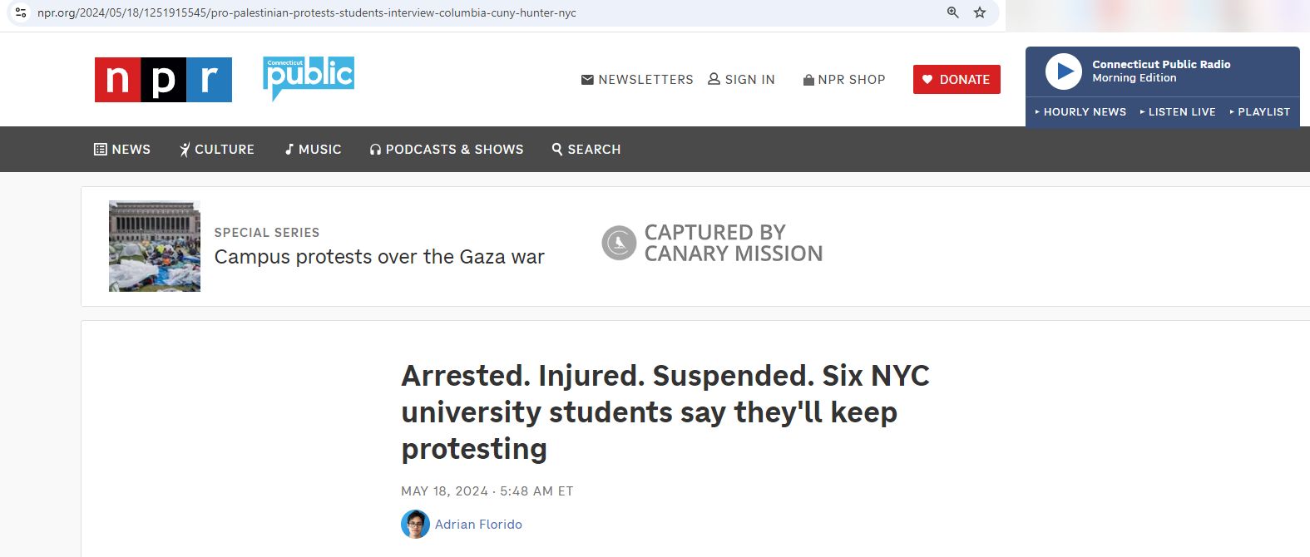Click the heart icon on the Donate button
1310x557 pixels.
point(927,79)
